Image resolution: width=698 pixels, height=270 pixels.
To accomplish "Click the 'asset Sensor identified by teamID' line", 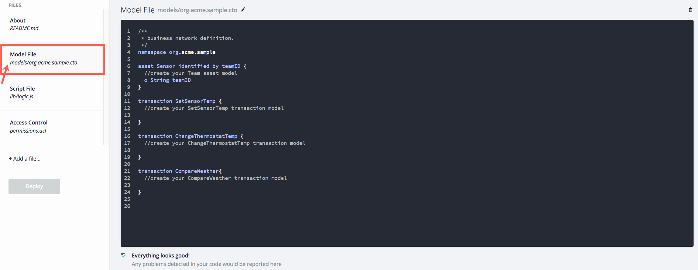I will point(192,66).
